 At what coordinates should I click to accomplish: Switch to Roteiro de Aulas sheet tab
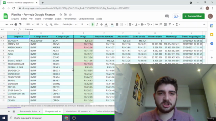tap(28, 111)
